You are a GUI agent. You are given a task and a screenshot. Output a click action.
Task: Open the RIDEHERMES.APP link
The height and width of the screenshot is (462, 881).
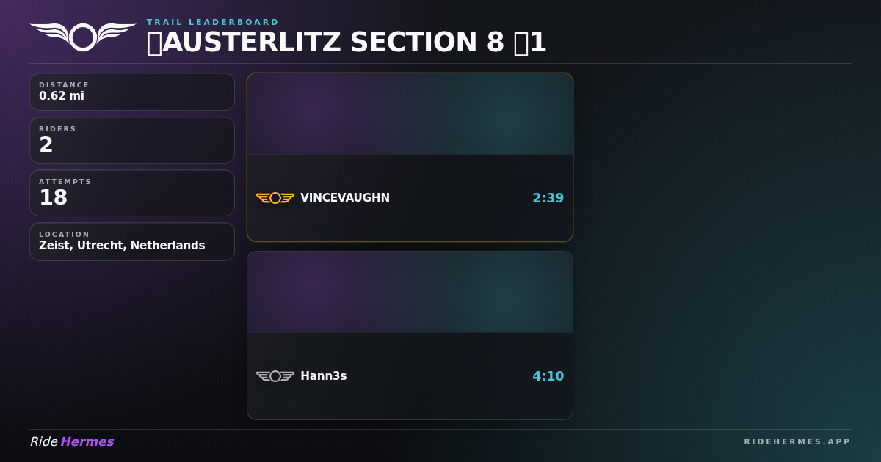coord(797,441)
